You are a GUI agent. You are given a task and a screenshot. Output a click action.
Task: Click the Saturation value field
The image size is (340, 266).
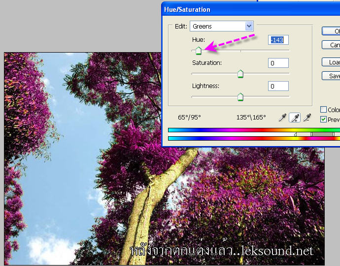point(278,63)
